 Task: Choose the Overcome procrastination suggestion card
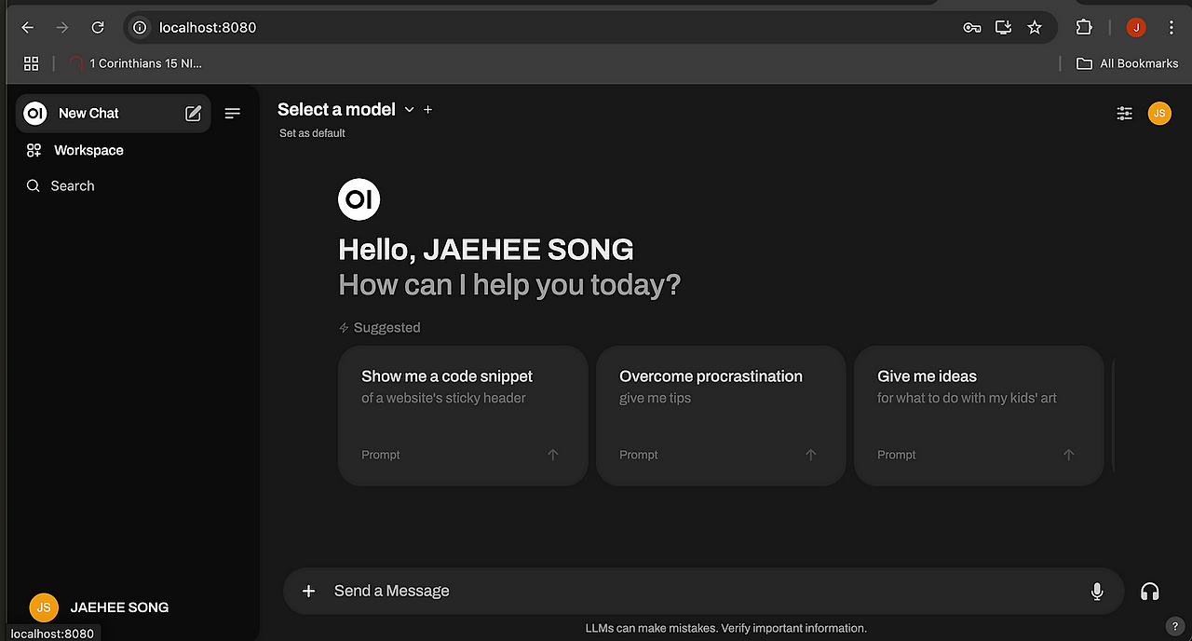pyautogui.click(x=721, y=416)
